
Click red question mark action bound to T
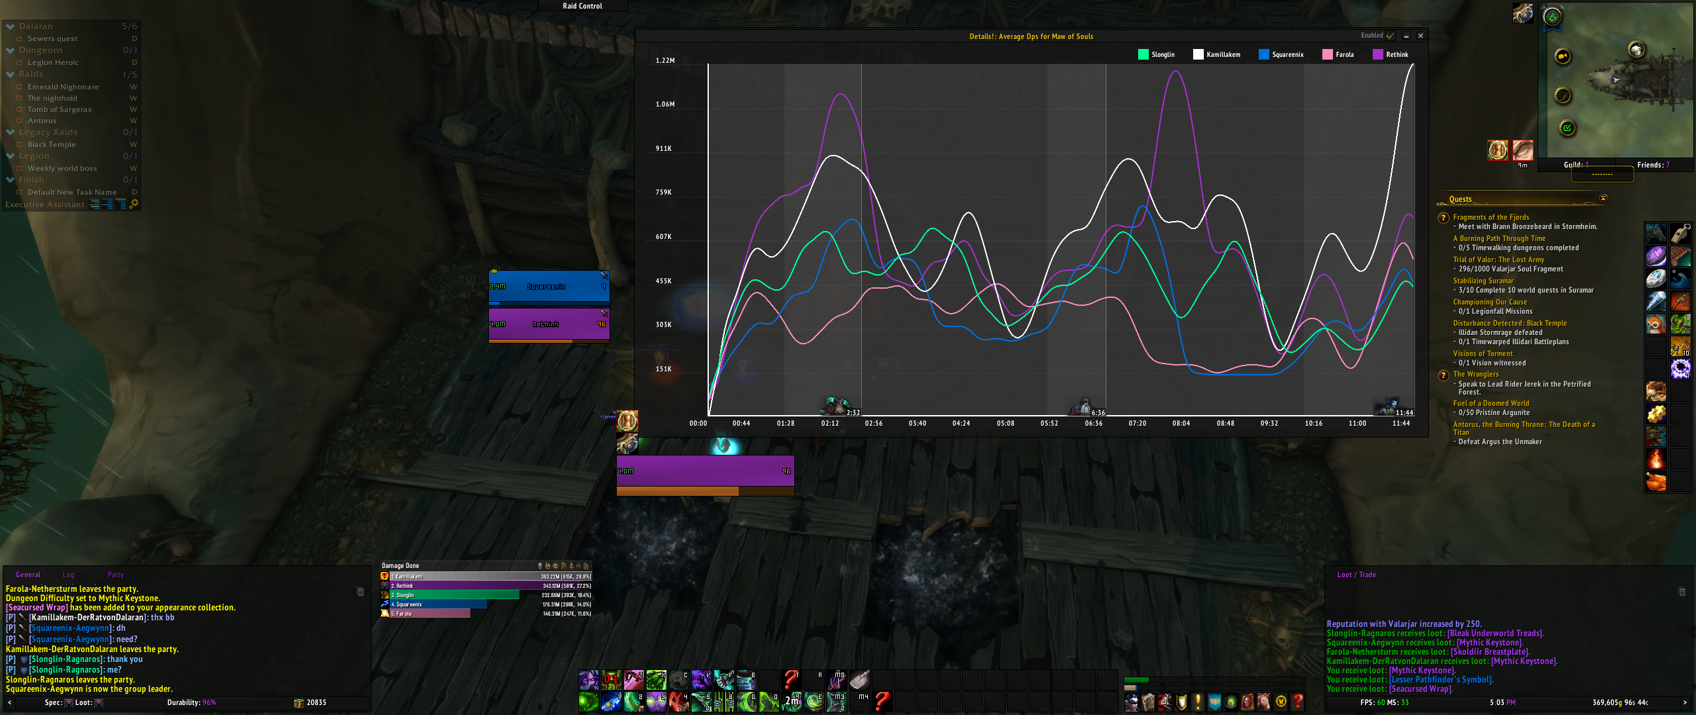791,680
